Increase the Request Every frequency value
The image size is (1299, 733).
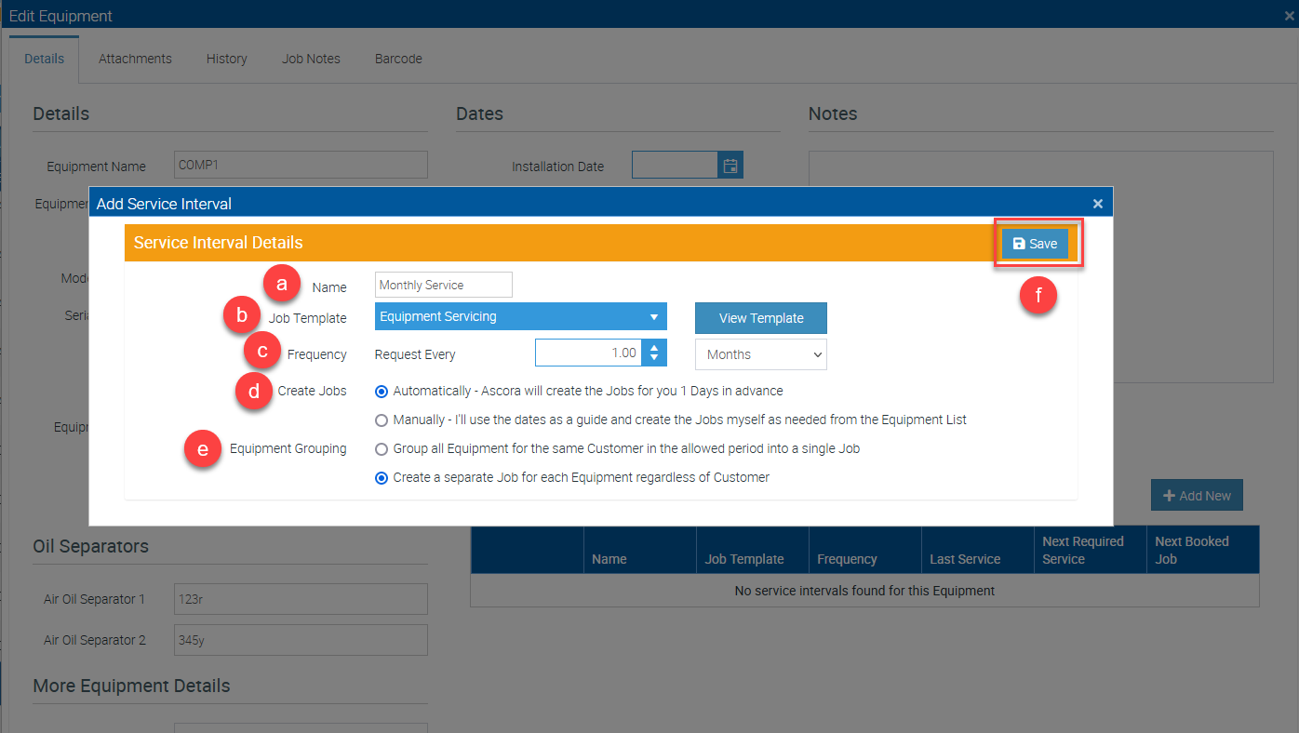pyautogui.click(x=654, y=348)
